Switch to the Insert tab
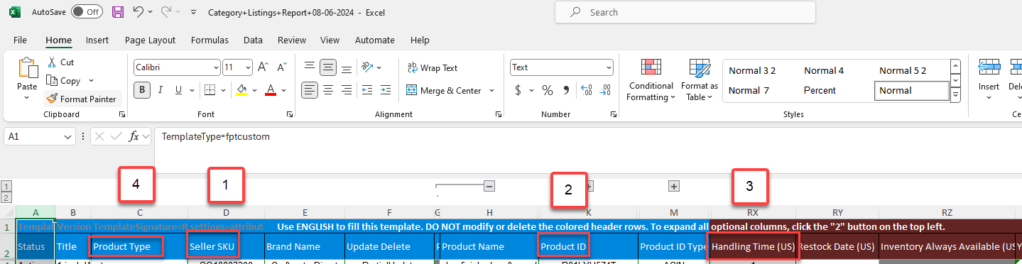The width and height of the screenshot is (1022, 264). (x=97, y=40)
